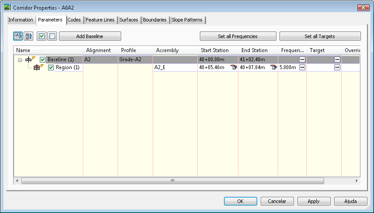The image size is (374, 213).
Task: Click the Target column header
Action: click(324, 50)
